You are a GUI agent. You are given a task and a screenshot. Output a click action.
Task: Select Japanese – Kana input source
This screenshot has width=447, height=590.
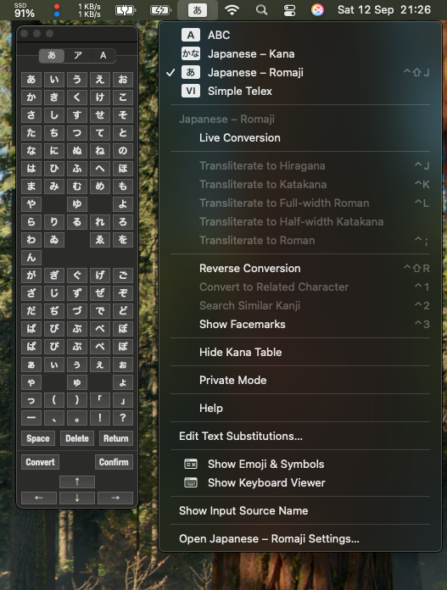[x=251, y=53]
